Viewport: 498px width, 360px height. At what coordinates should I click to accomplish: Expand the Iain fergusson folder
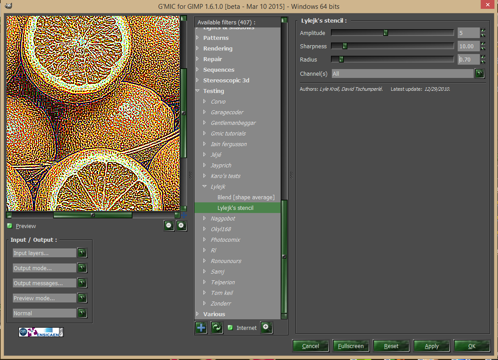pyautogui.click(x=205, y=144)
